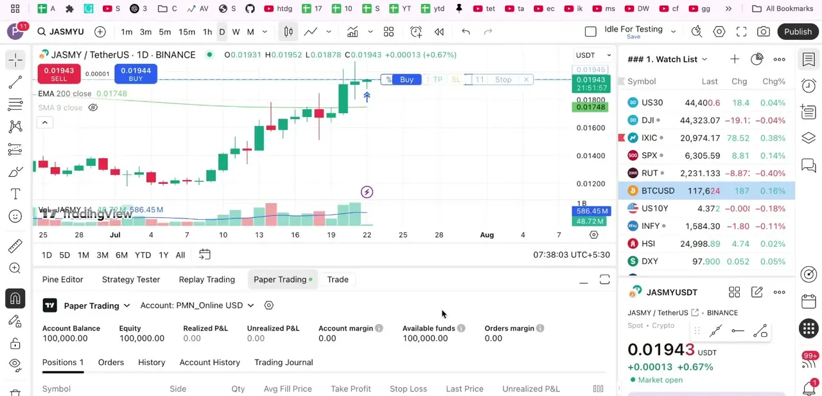
Task: Open the symbol search JASMYU
Action: (60, 32)
